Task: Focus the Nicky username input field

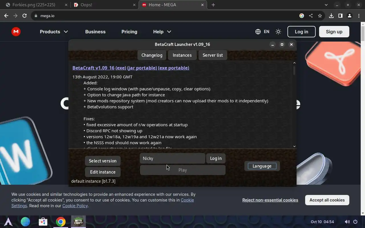Action: point(172,158)
